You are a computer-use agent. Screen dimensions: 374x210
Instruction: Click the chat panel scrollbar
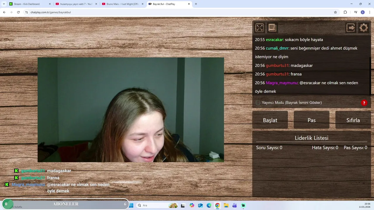tap(370, 76)
